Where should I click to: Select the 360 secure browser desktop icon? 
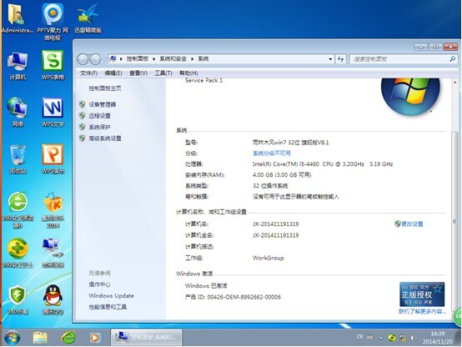click(18, 210)
